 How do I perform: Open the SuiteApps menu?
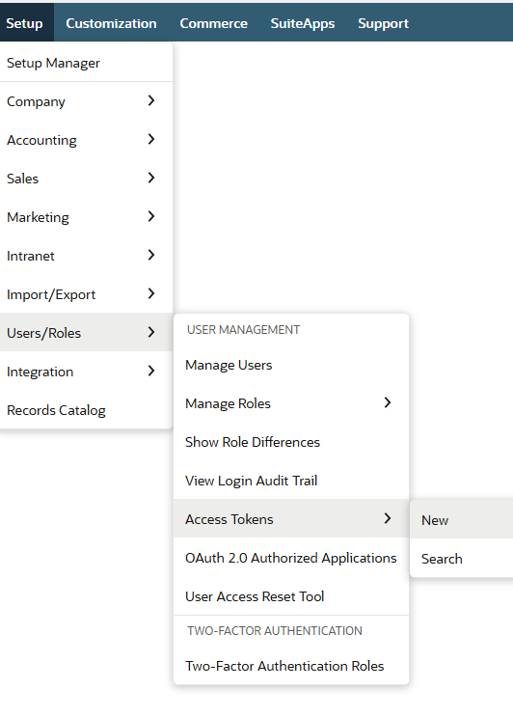(303, 23)
